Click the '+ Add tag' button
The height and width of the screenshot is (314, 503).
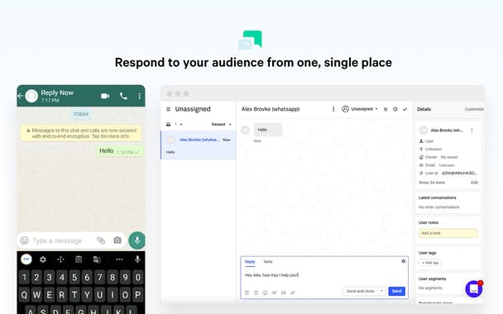[x=430, y=263]
